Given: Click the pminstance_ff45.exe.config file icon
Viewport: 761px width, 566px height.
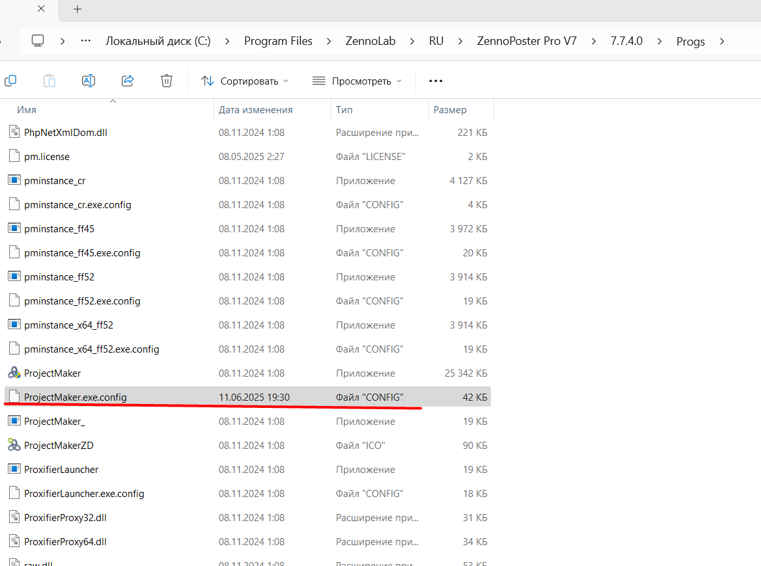Looking at the screenshot, I should 14,252.
